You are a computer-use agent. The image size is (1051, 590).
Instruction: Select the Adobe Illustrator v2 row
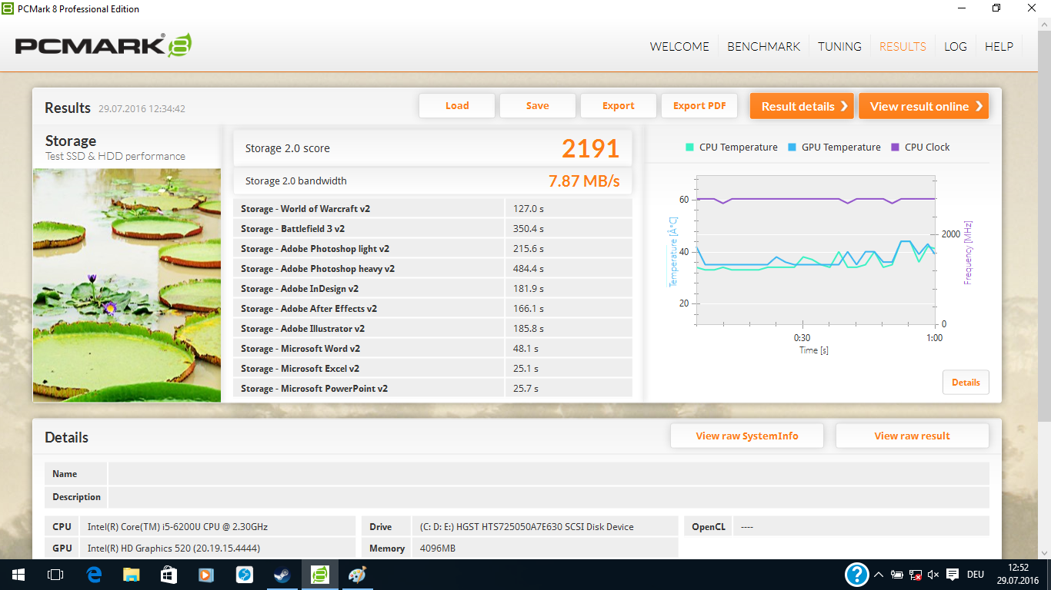tap(432, 329)
